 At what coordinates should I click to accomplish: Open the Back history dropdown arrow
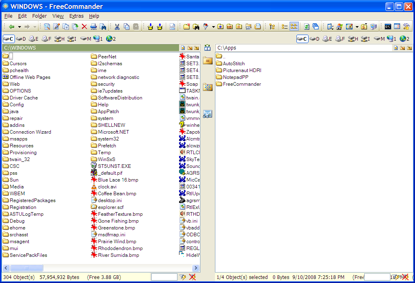click(x=19, y=27)
